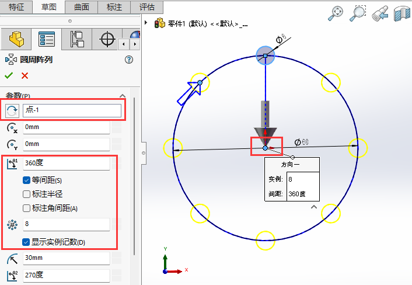This screenshot has height=285, width=412.
Task: Click the Section View icon
Action: pyautogui.click(x=401, y=13)
